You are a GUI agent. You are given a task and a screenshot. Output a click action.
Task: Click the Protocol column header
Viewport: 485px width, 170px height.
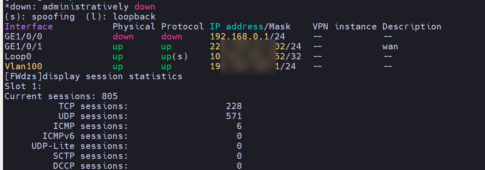pyautogui.click(x=182, y=27)
